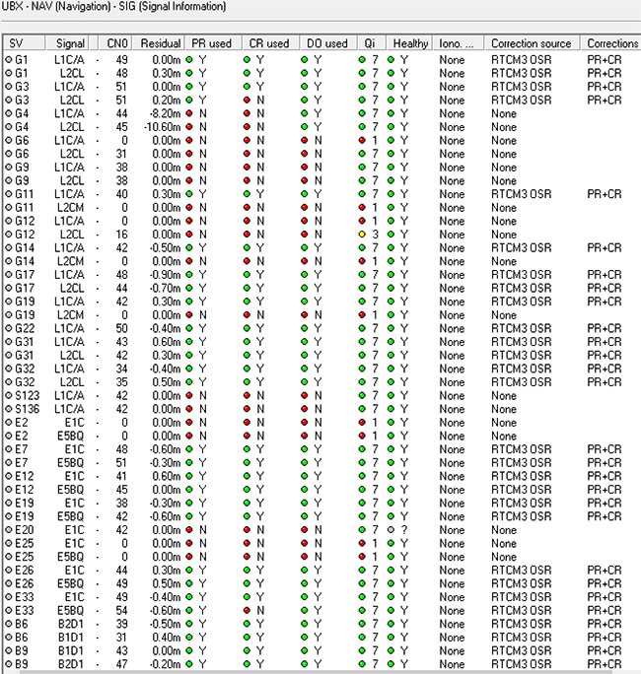This screenshot has width=641, height=674.
Task: Sort the table by the CN0 column header
Action: pyautogui.click(x=116, y=43)
